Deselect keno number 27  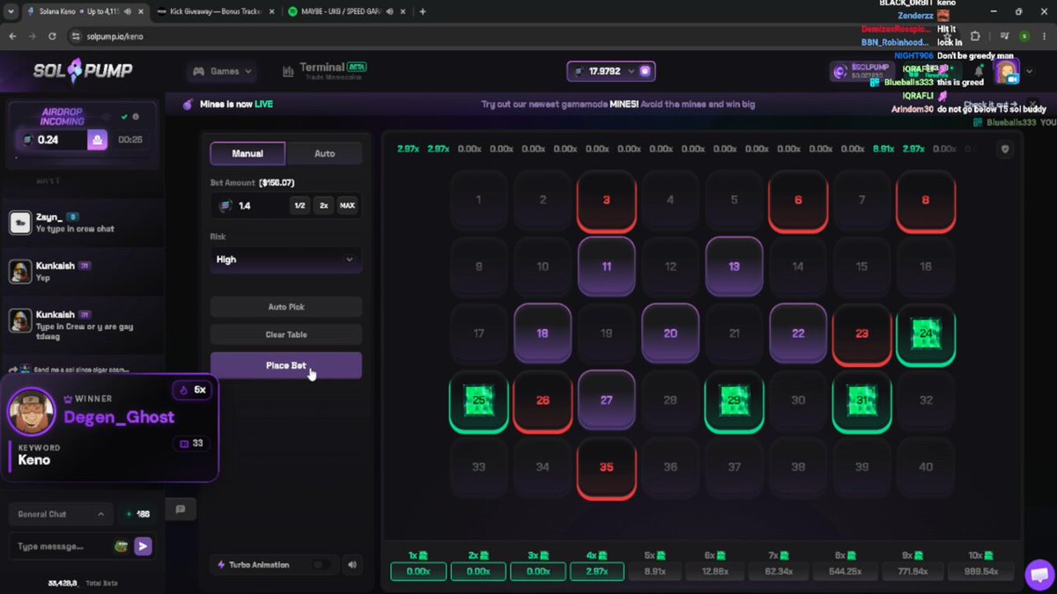point(607,400)
